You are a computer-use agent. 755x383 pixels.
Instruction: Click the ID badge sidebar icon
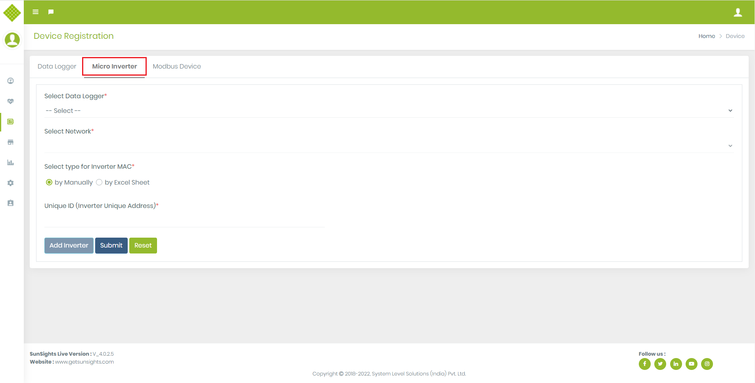[x=11, y=203]
